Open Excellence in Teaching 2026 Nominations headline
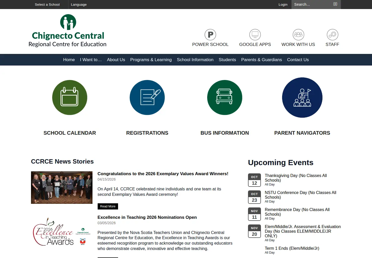Image resolution: width=372 pixels, height=258 pixels. (x=147, y=217)
